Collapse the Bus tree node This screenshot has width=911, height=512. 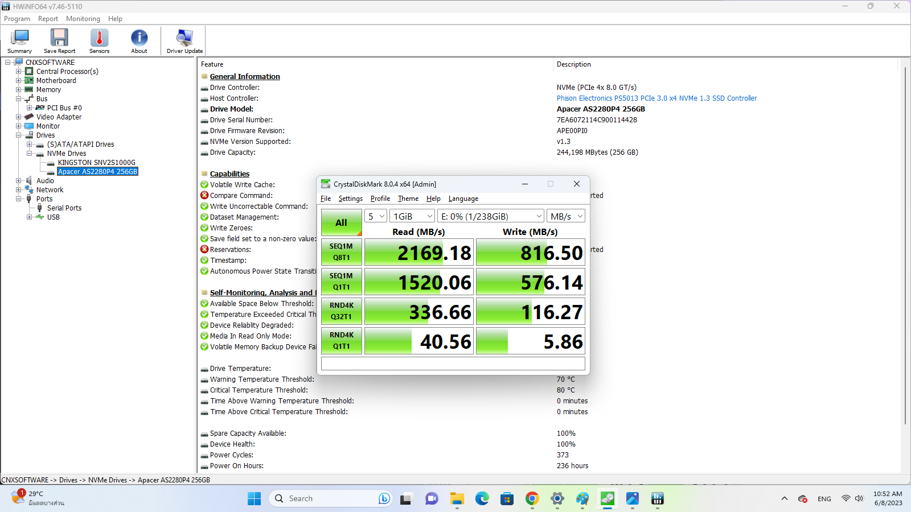click(x=19, y=99)
